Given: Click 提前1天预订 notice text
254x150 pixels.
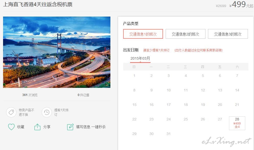Looking at the screenshot, I should click(x=61, y=112).
